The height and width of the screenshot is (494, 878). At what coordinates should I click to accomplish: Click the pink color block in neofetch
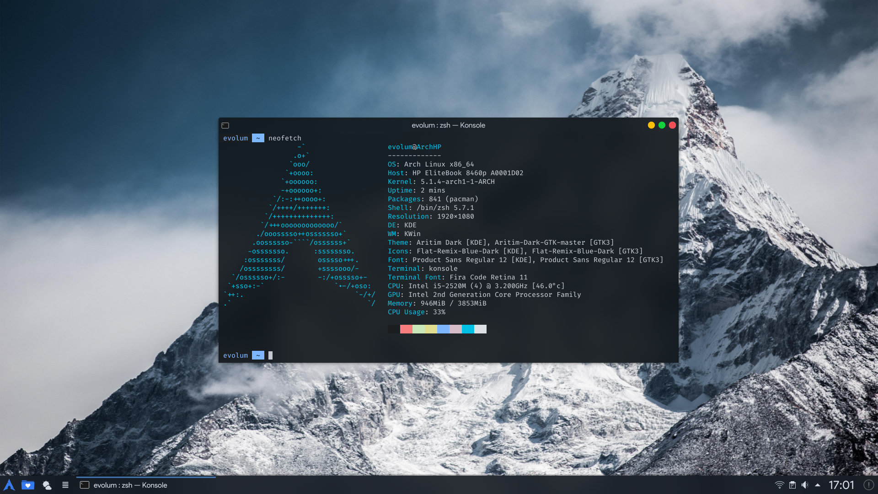click(x=455, y=329)
